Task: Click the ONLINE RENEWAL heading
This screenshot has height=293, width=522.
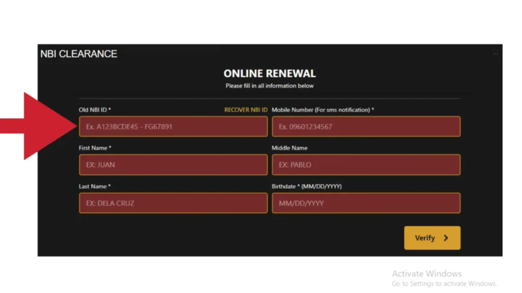Action: (269, 73)
